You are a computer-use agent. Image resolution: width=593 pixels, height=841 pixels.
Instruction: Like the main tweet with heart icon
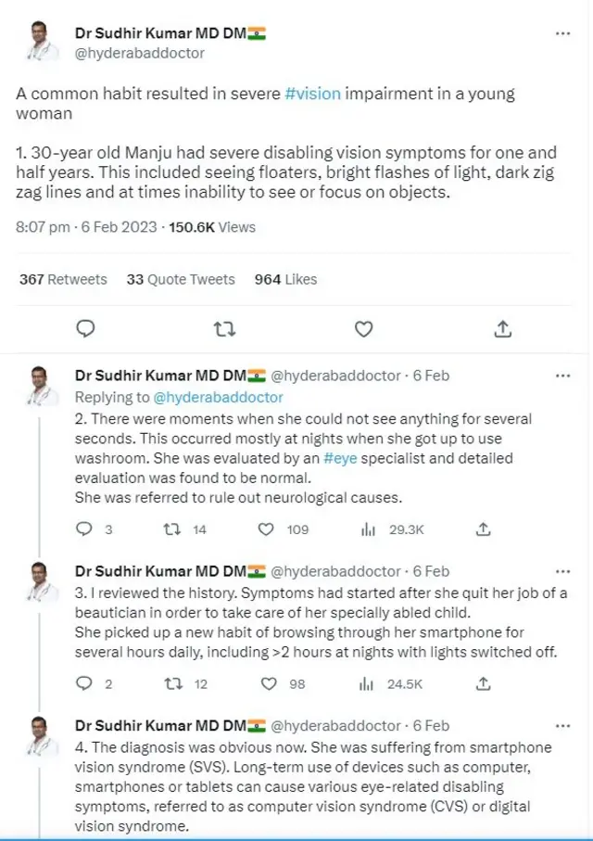coord(364,328)
